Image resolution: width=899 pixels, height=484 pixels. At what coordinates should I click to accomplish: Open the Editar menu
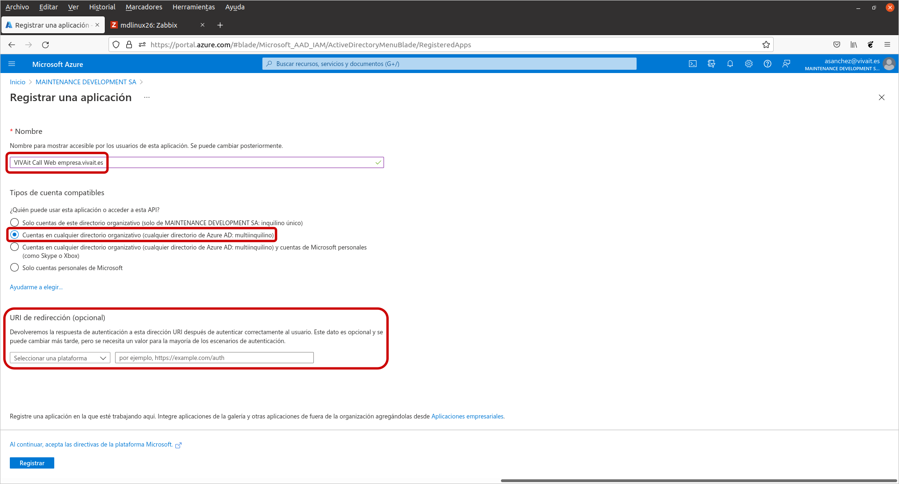tap(48, 7)
